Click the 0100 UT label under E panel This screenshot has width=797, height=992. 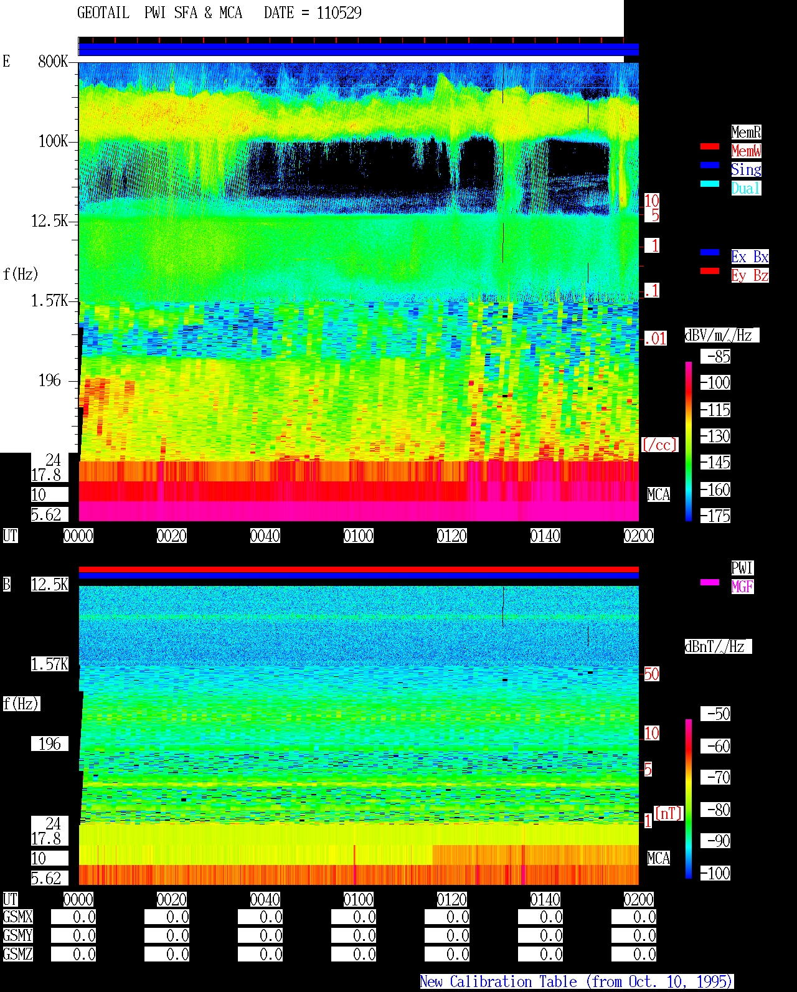(359, 536)
